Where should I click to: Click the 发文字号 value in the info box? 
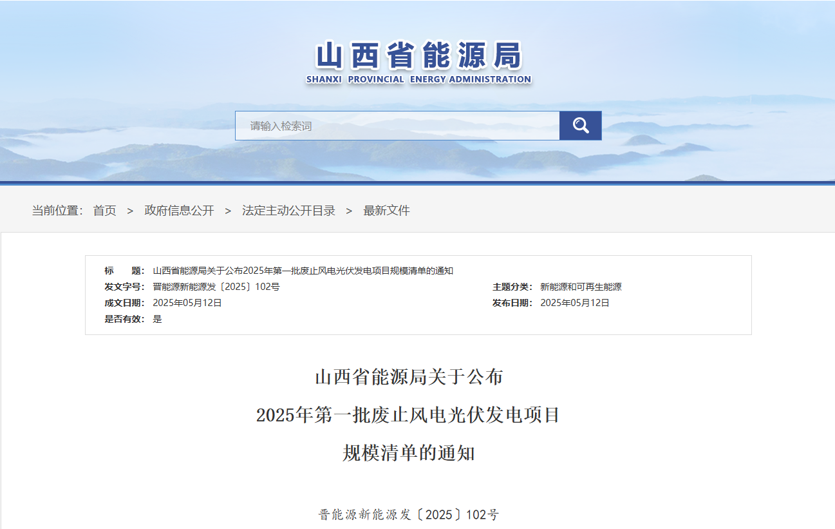coord(216,287)
